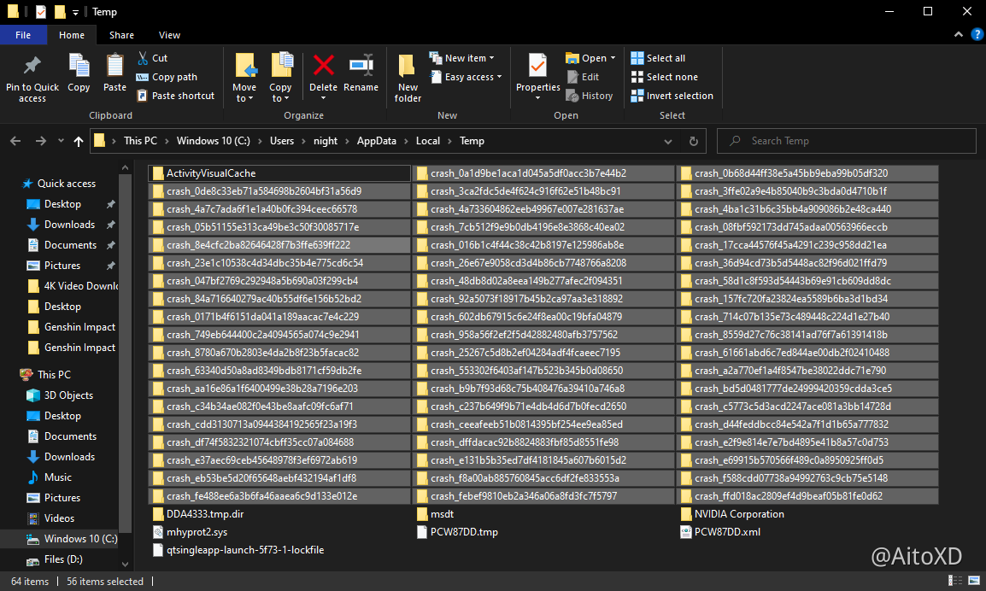Open the Help question mark
Viewport: 986px width, 591px height.
click(x=977, y=34)
